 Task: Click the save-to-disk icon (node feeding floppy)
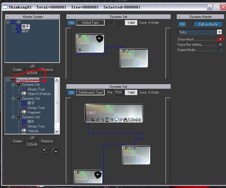55,151
